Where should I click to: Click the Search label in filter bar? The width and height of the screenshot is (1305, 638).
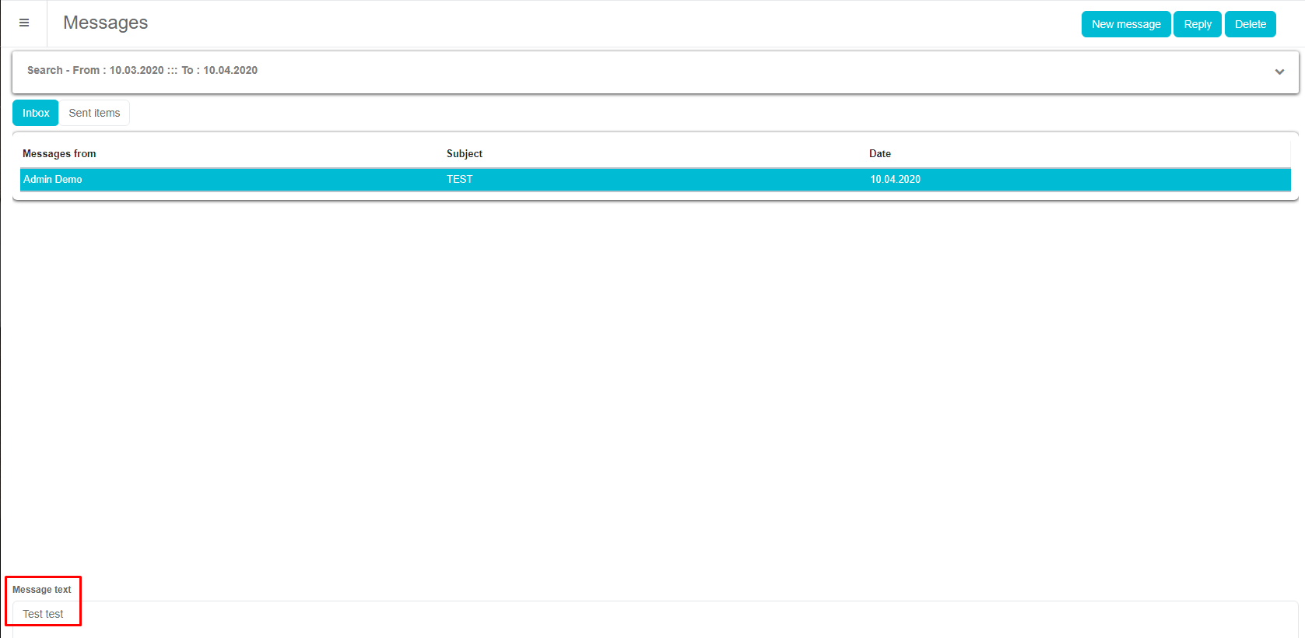44,70
